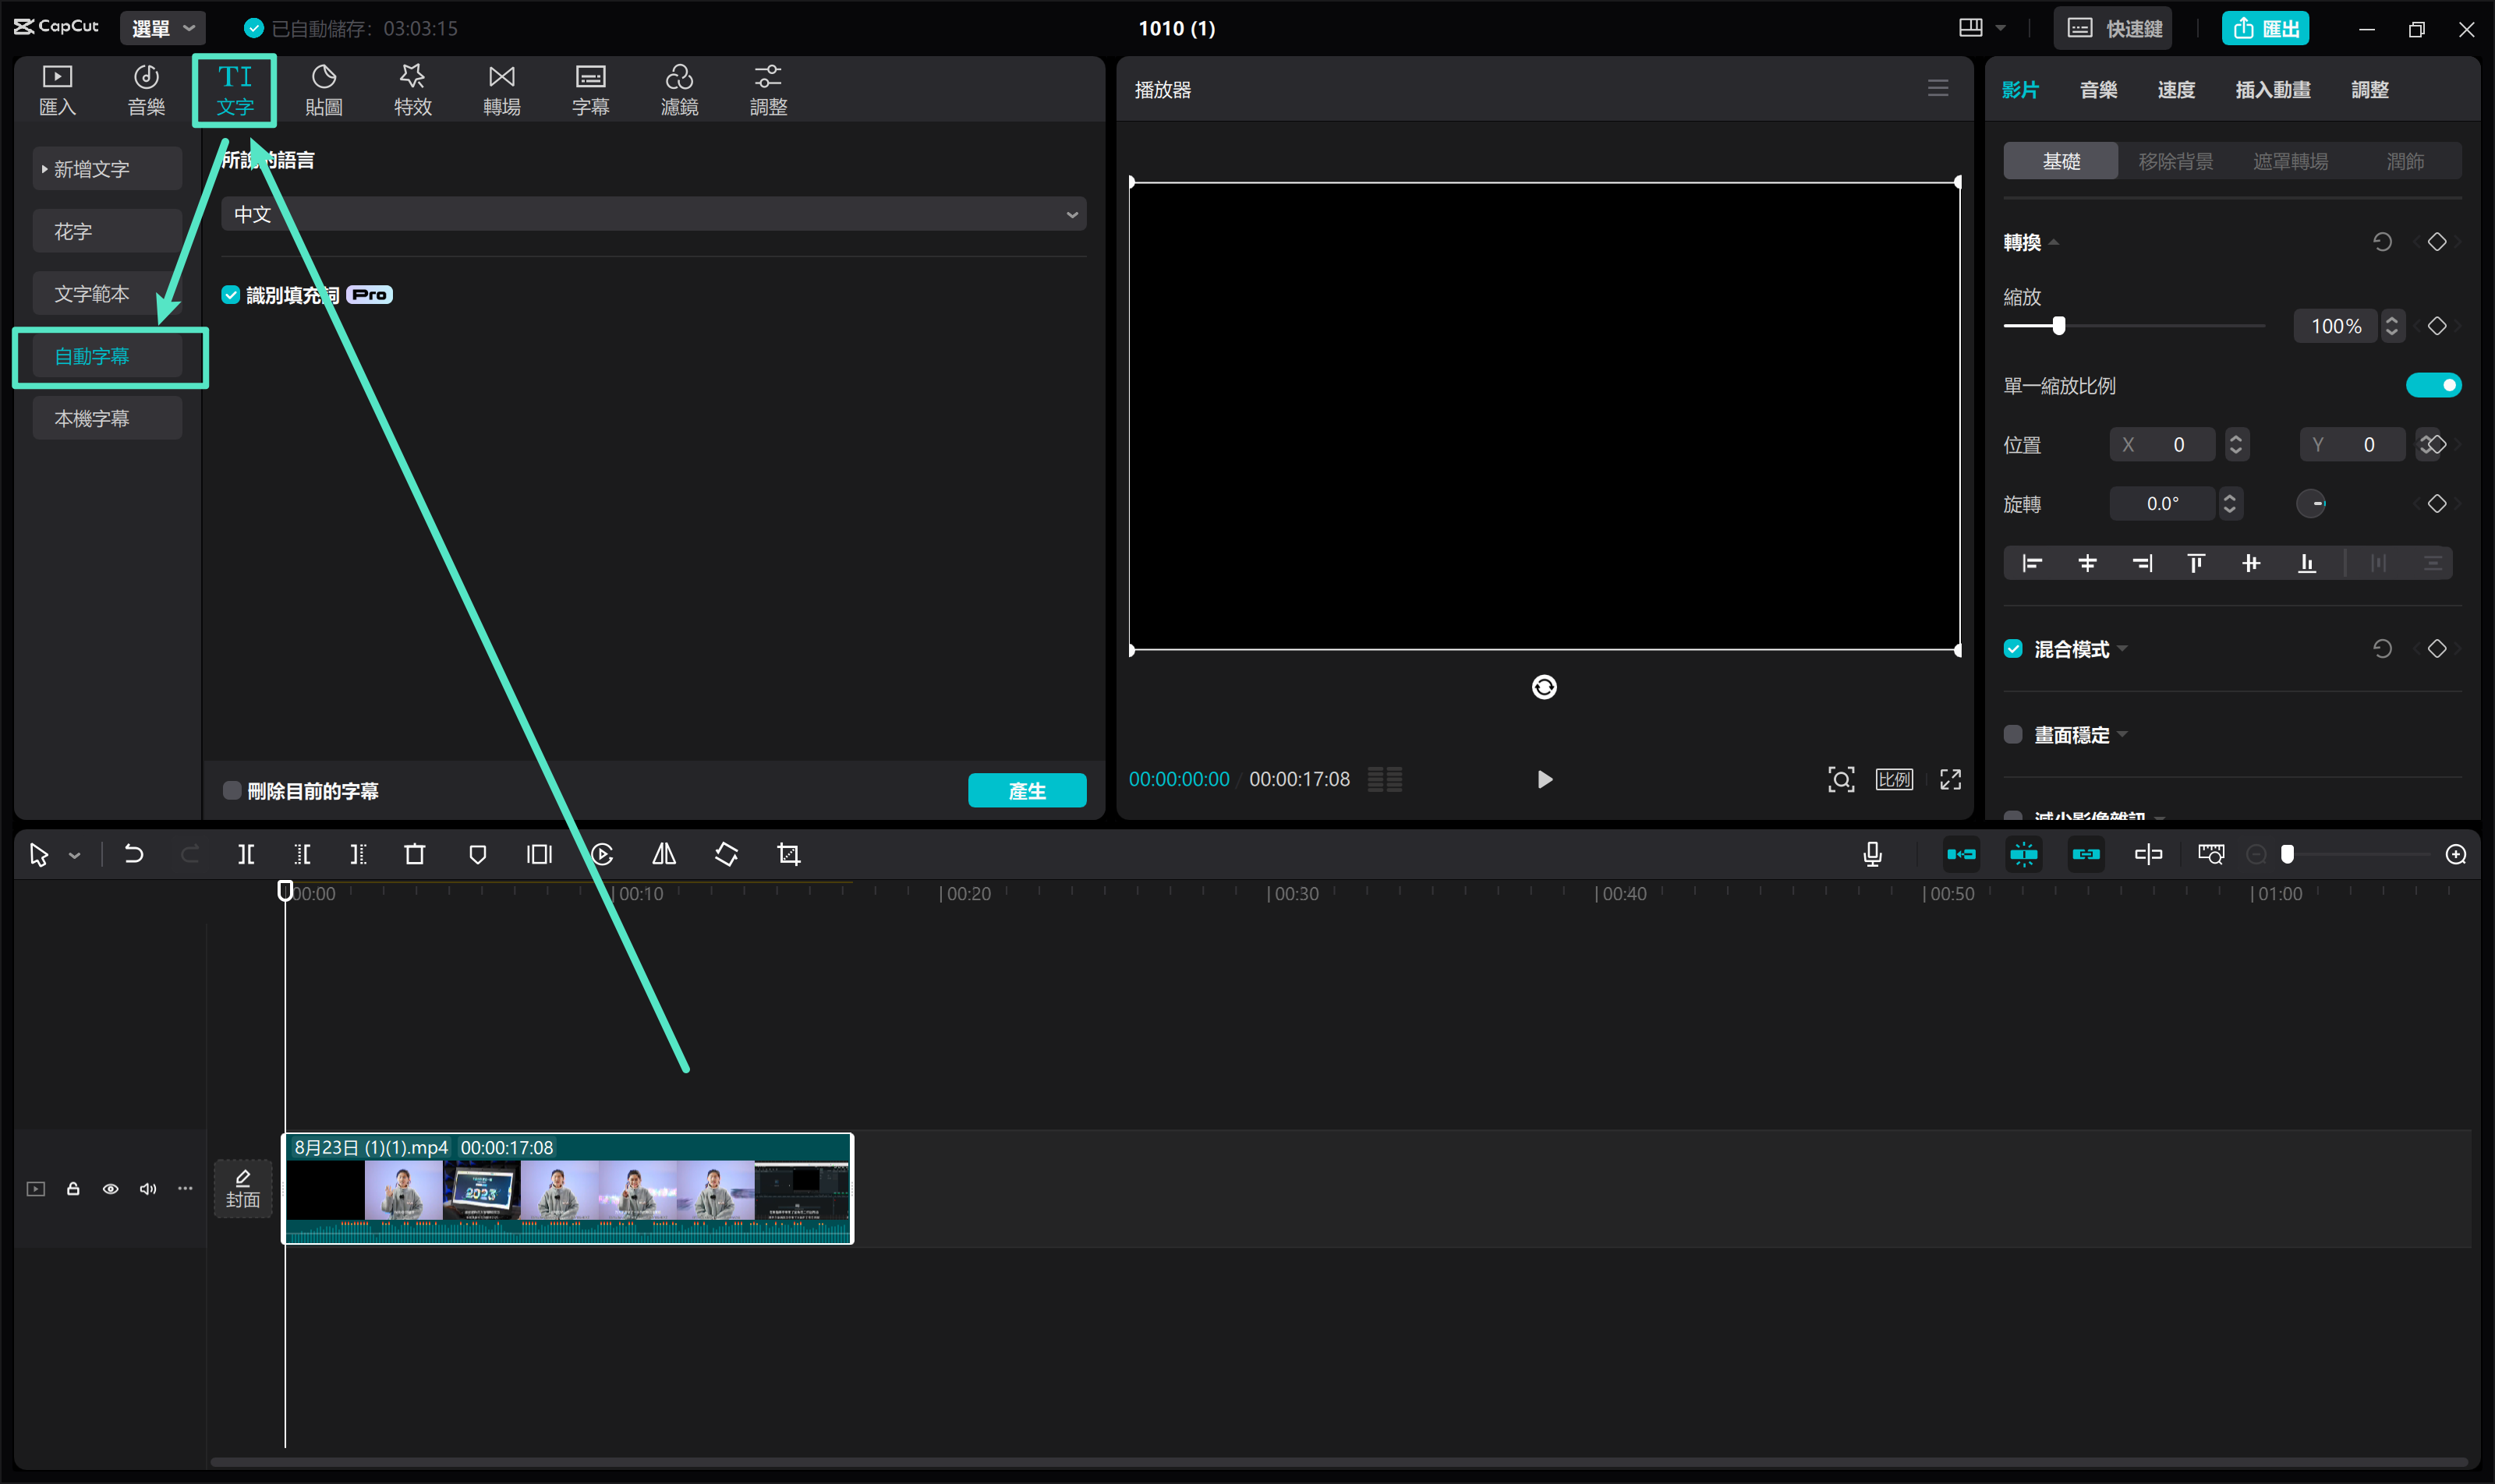
Task: Select 花字 in text sidebar
Action: click(107, 231)
